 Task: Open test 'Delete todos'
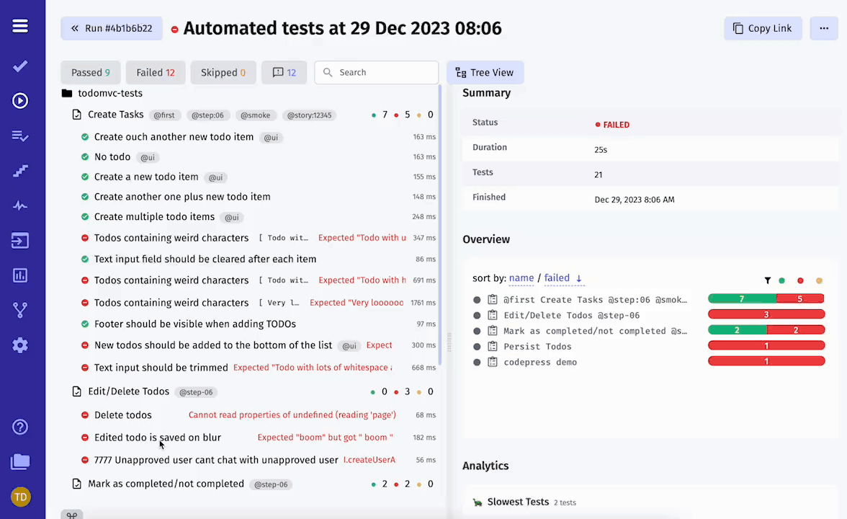pyautogui.click(x=123, y=415)
